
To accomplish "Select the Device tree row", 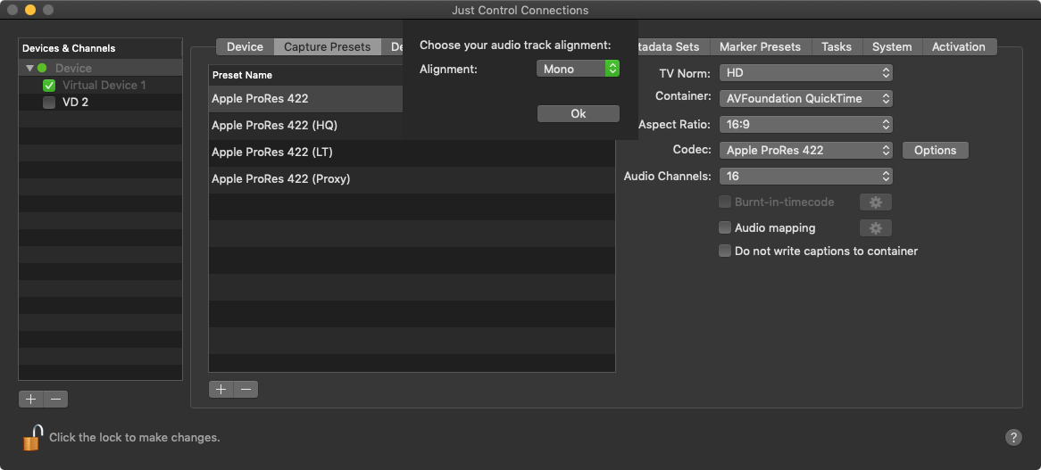I will click(100, 68).
